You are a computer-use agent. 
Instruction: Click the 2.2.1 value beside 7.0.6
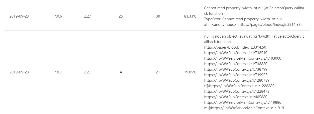tap(88, 16)
